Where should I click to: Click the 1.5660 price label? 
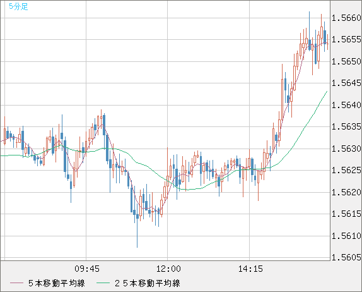coord(346,18)
